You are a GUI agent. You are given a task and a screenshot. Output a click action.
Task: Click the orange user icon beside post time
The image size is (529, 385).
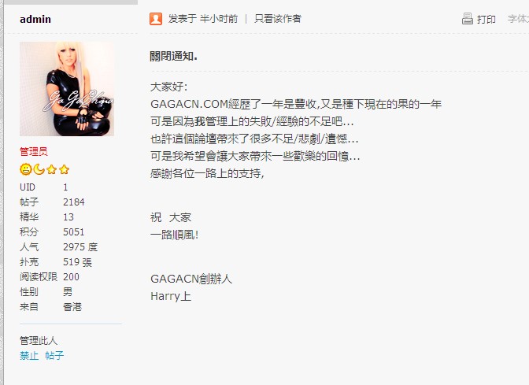(x=156, y=19)
